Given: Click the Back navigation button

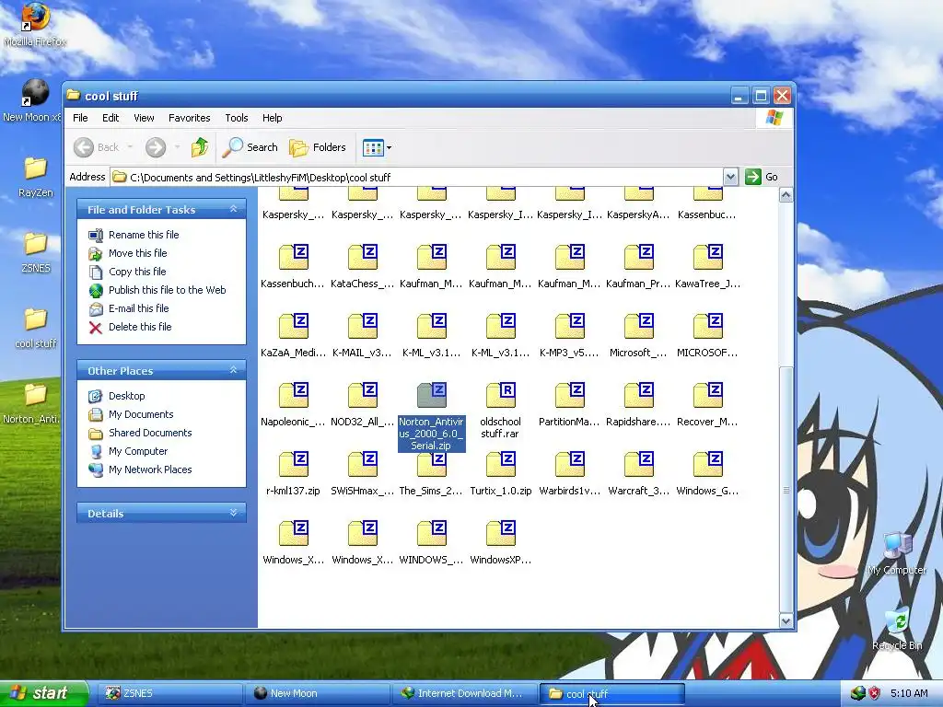Looking at the screenshot, I should coord(97,147).
